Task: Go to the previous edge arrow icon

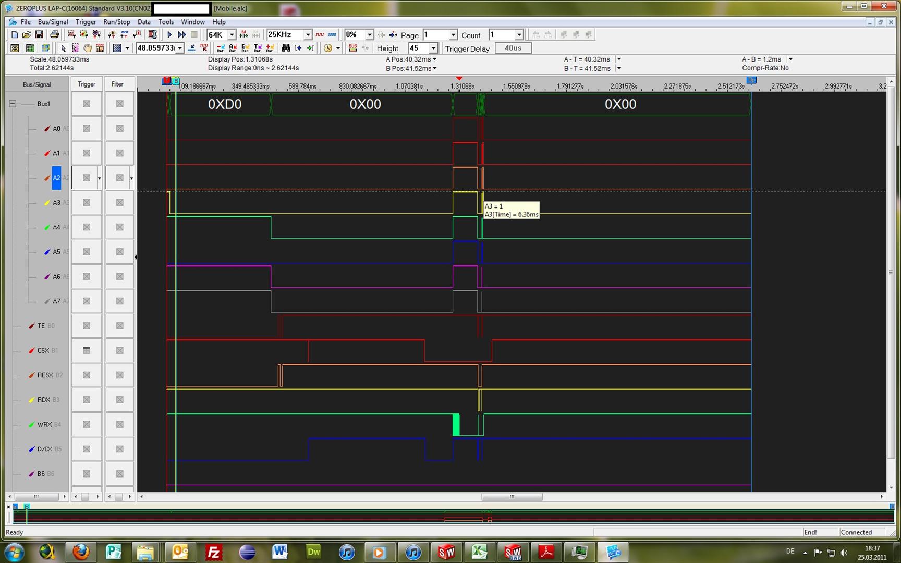Action: (298, 48)
